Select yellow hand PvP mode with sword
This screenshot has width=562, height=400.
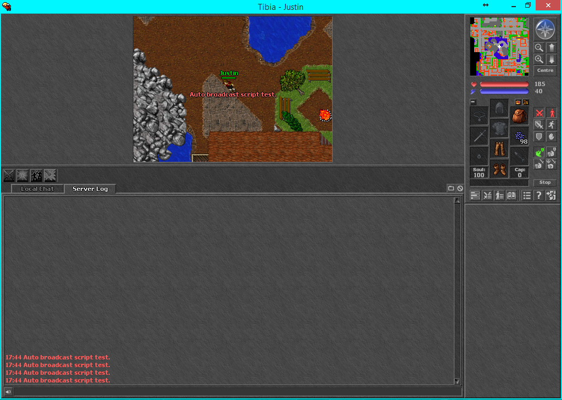539,164
